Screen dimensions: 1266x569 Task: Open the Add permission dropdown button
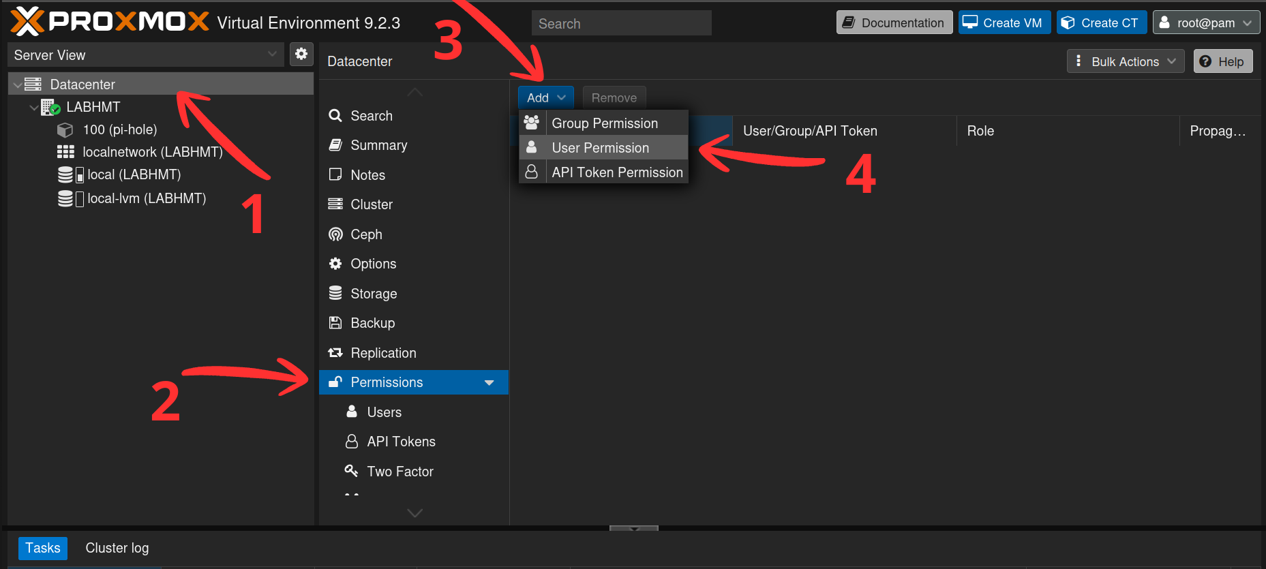(545, 97)
